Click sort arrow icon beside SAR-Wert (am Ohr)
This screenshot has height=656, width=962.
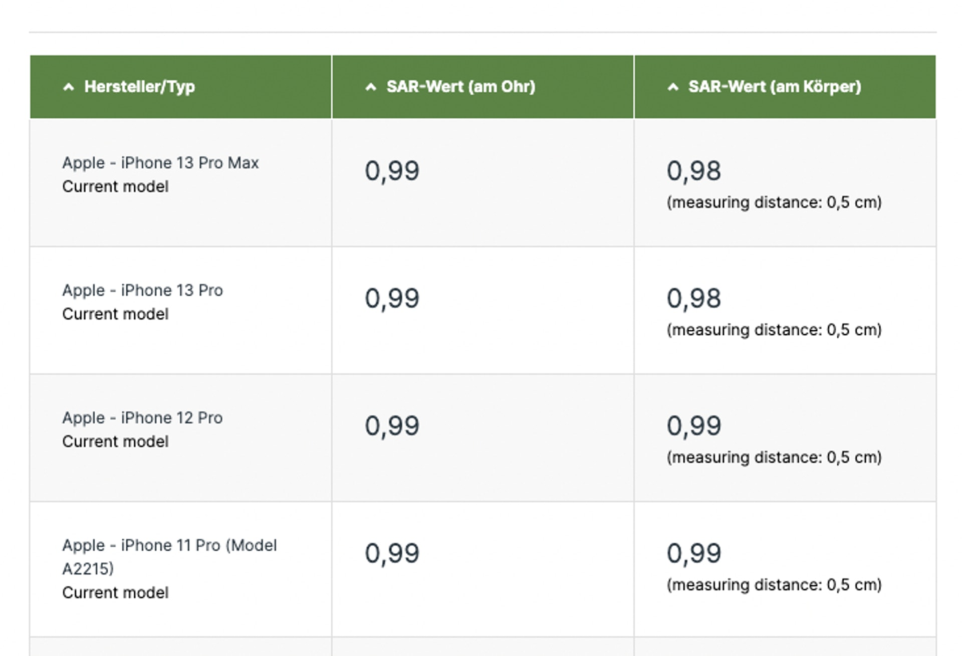pyautogui.click(x=371, y=87)
